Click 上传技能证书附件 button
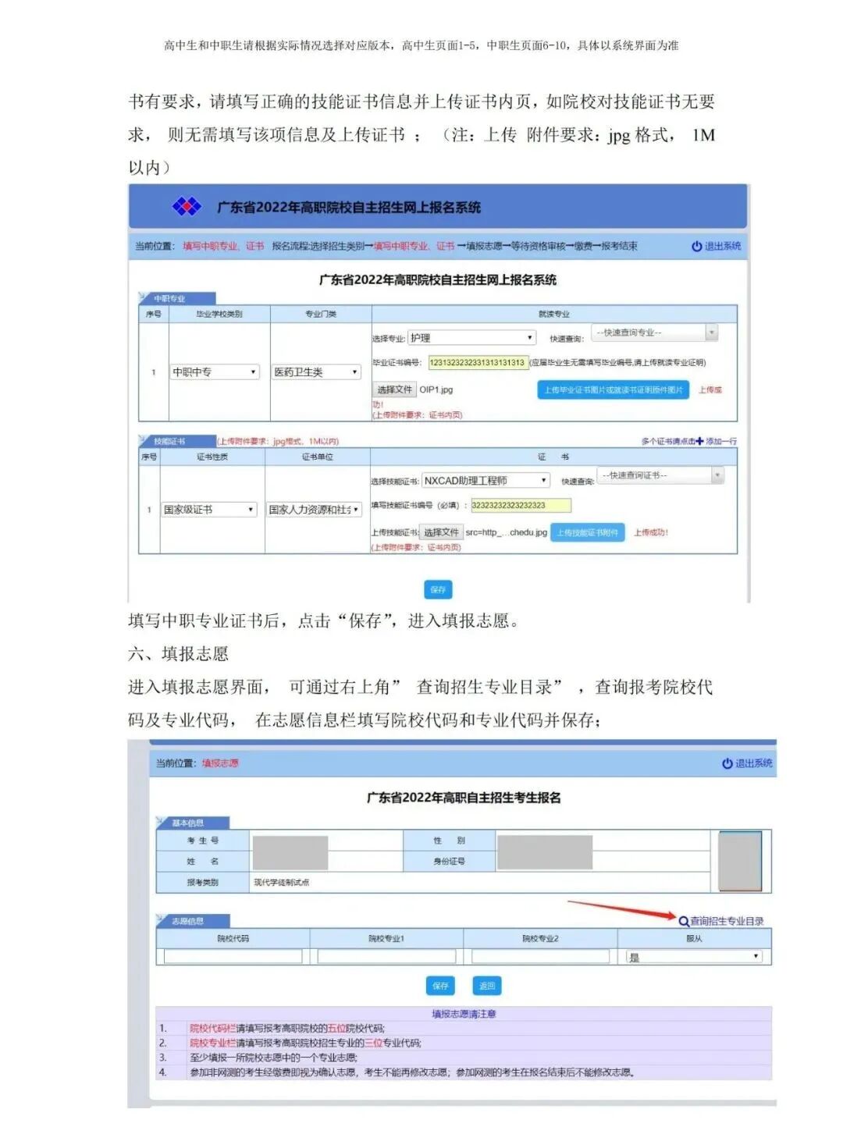Image resolution: width=843 pixels, height=1127 pixels. (x=588, y=532)
